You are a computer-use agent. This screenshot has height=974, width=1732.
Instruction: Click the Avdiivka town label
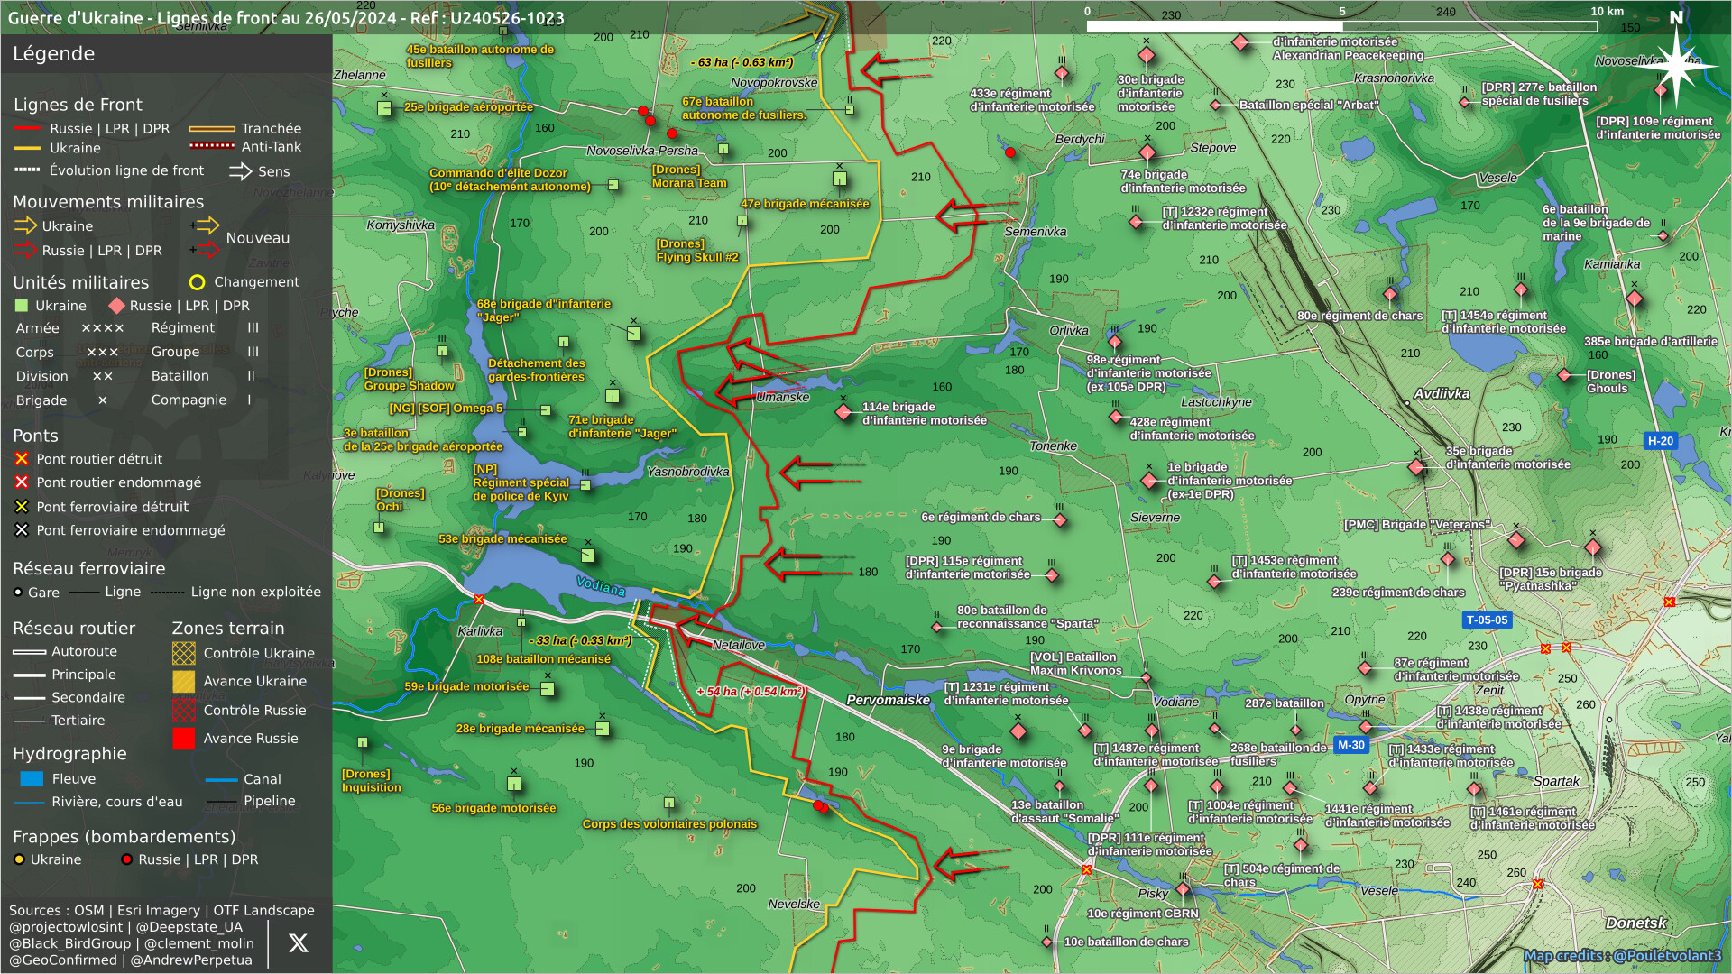click(1442, 393)
